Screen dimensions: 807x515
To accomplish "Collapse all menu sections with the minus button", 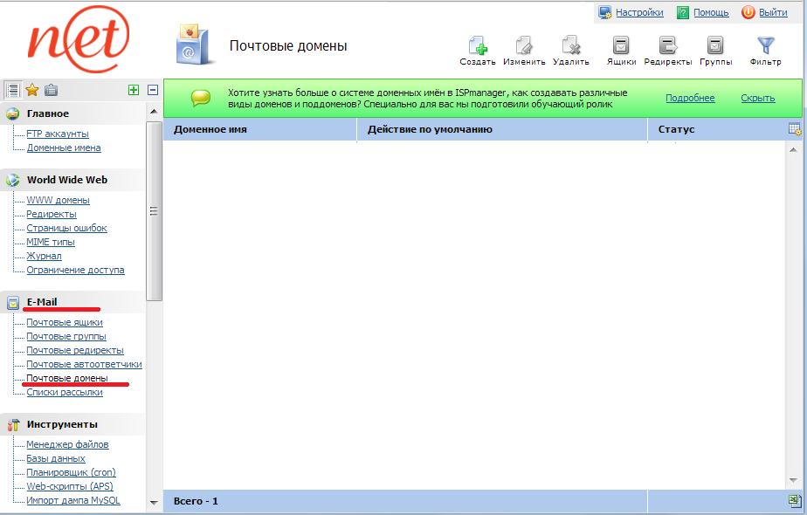I will click(153, 90).
